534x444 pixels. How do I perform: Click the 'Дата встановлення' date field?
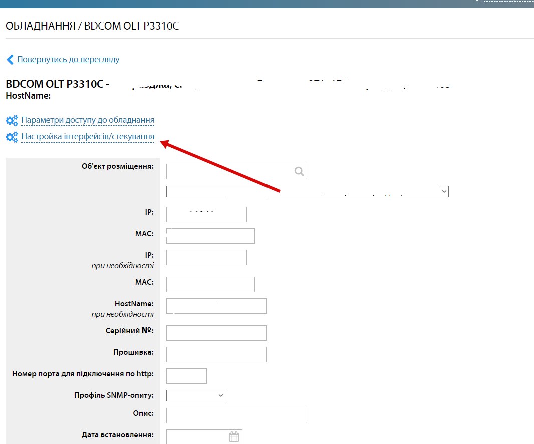[x=204, y=437]
